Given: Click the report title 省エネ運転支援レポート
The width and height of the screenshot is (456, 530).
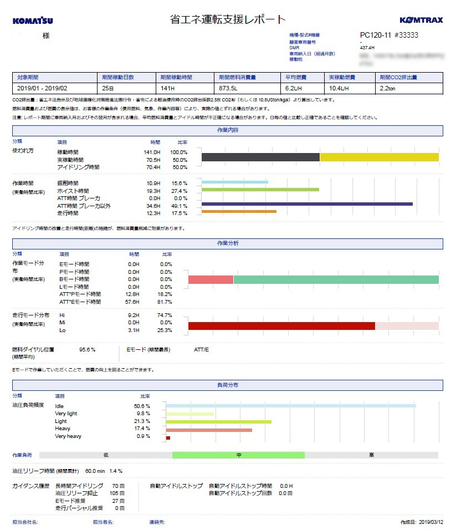Looking at the screenshot, I should [228, 20].
